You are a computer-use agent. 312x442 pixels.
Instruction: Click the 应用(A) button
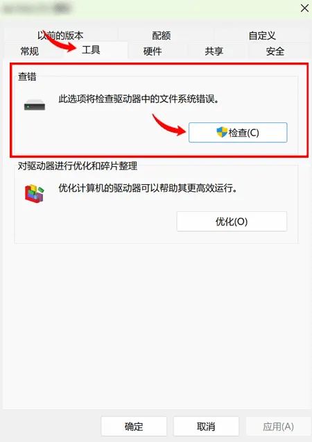(278, 426)
